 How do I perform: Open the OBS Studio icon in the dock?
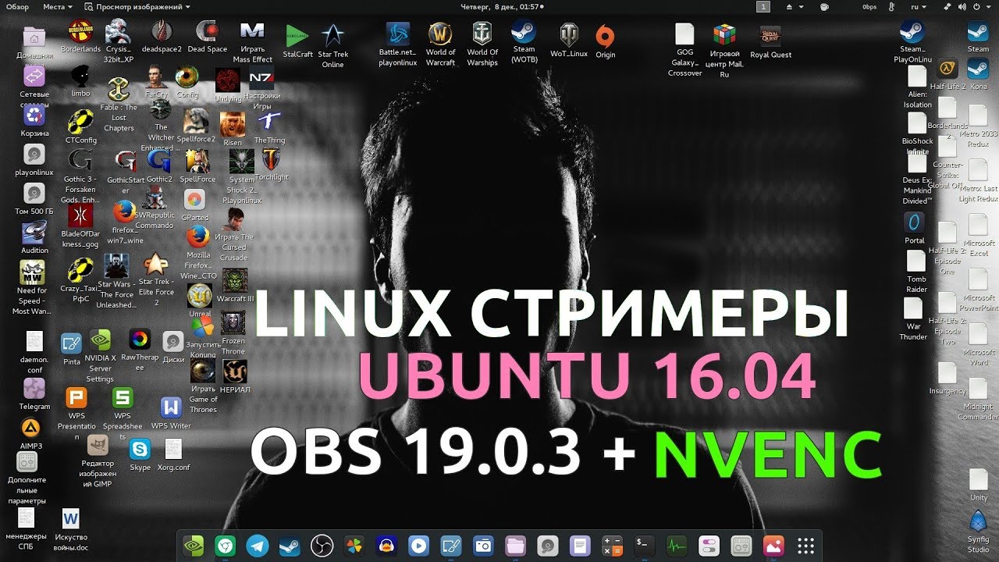pyautogui.click(x=321, y=546)
